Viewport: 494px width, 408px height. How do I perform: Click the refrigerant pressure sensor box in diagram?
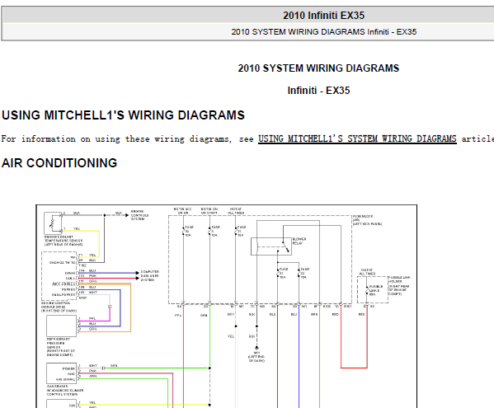click(61, 326)
